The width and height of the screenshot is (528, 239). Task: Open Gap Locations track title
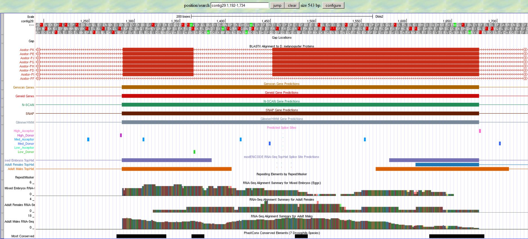click(282, 37)
